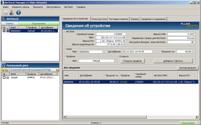Image resolution: width=201 pixels, height=125 pixels.
Task: Switch to Тестовые клиенты tab
Action: click(x=119, y=19)
